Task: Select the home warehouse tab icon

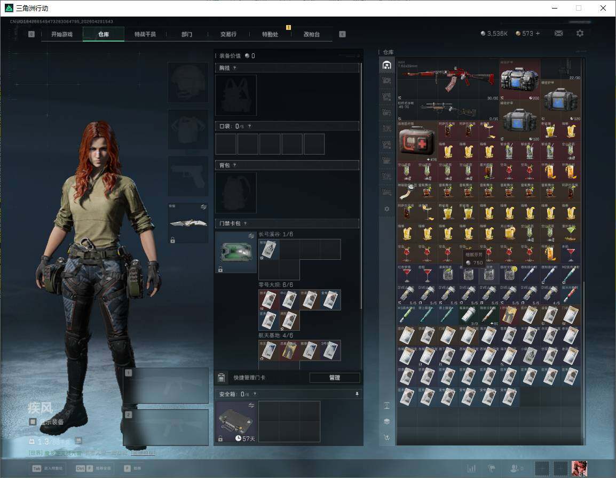Action: tap(386, 65)
